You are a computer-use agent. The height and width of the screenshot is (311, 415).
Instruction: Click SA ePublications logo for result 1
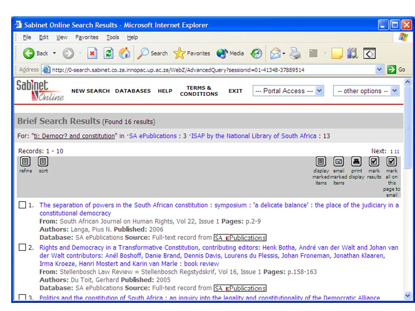coord(240,238)
